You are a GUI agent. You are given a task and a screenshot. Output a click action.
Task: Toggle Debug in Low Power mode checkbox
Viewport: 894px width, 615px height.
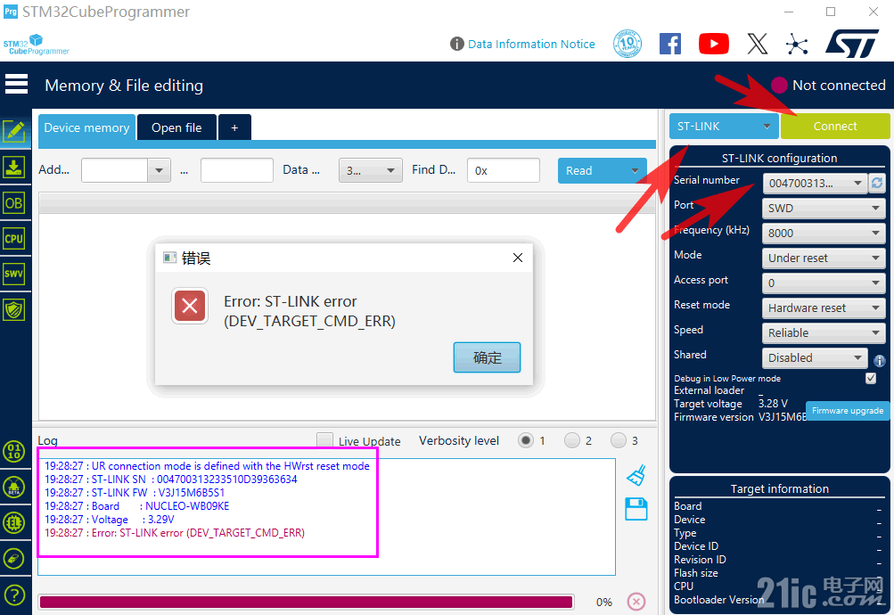pos(871,379)
